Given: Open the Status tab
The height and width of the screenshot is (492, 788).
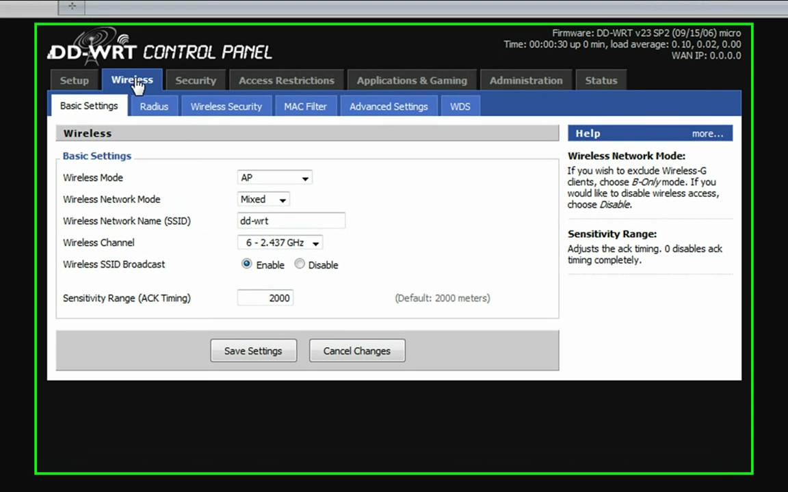Looking at the screenshot, I should pyautogui.click(x=601, y=81).
